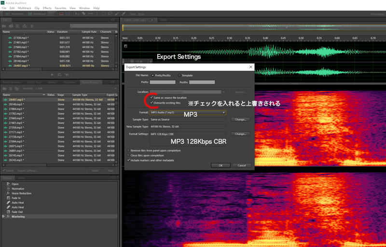Click the Import File icon in Files panel

pyautogui.click(x=11, y=26)
